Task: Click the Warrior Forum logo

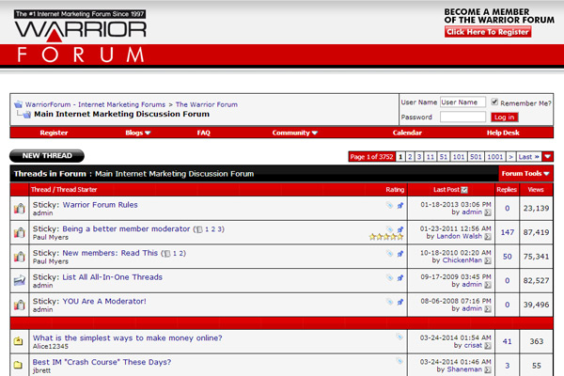Action: (81, 37)
